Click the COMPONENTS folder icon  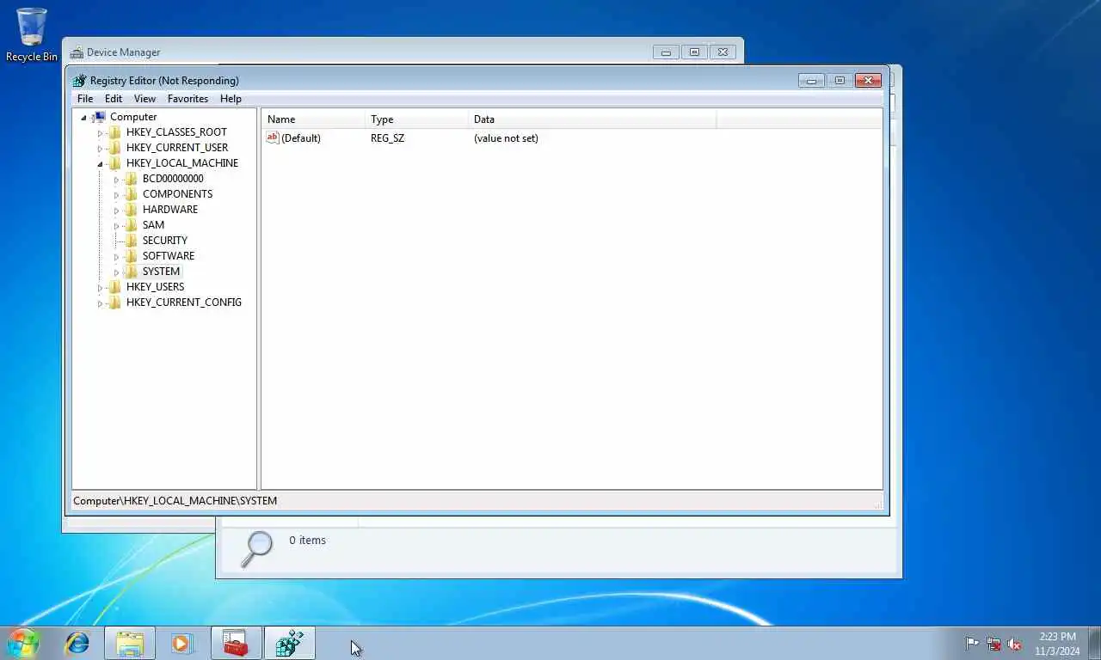pos(132,194)
